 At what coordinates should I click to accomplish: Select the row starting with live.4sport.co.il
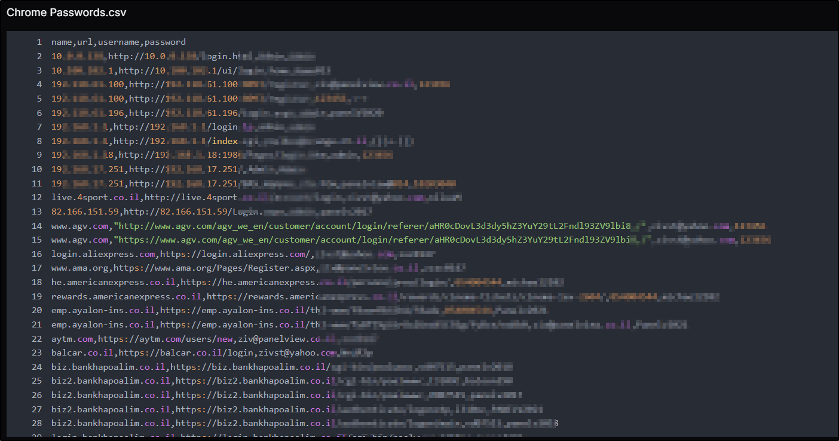click(256, 198)
